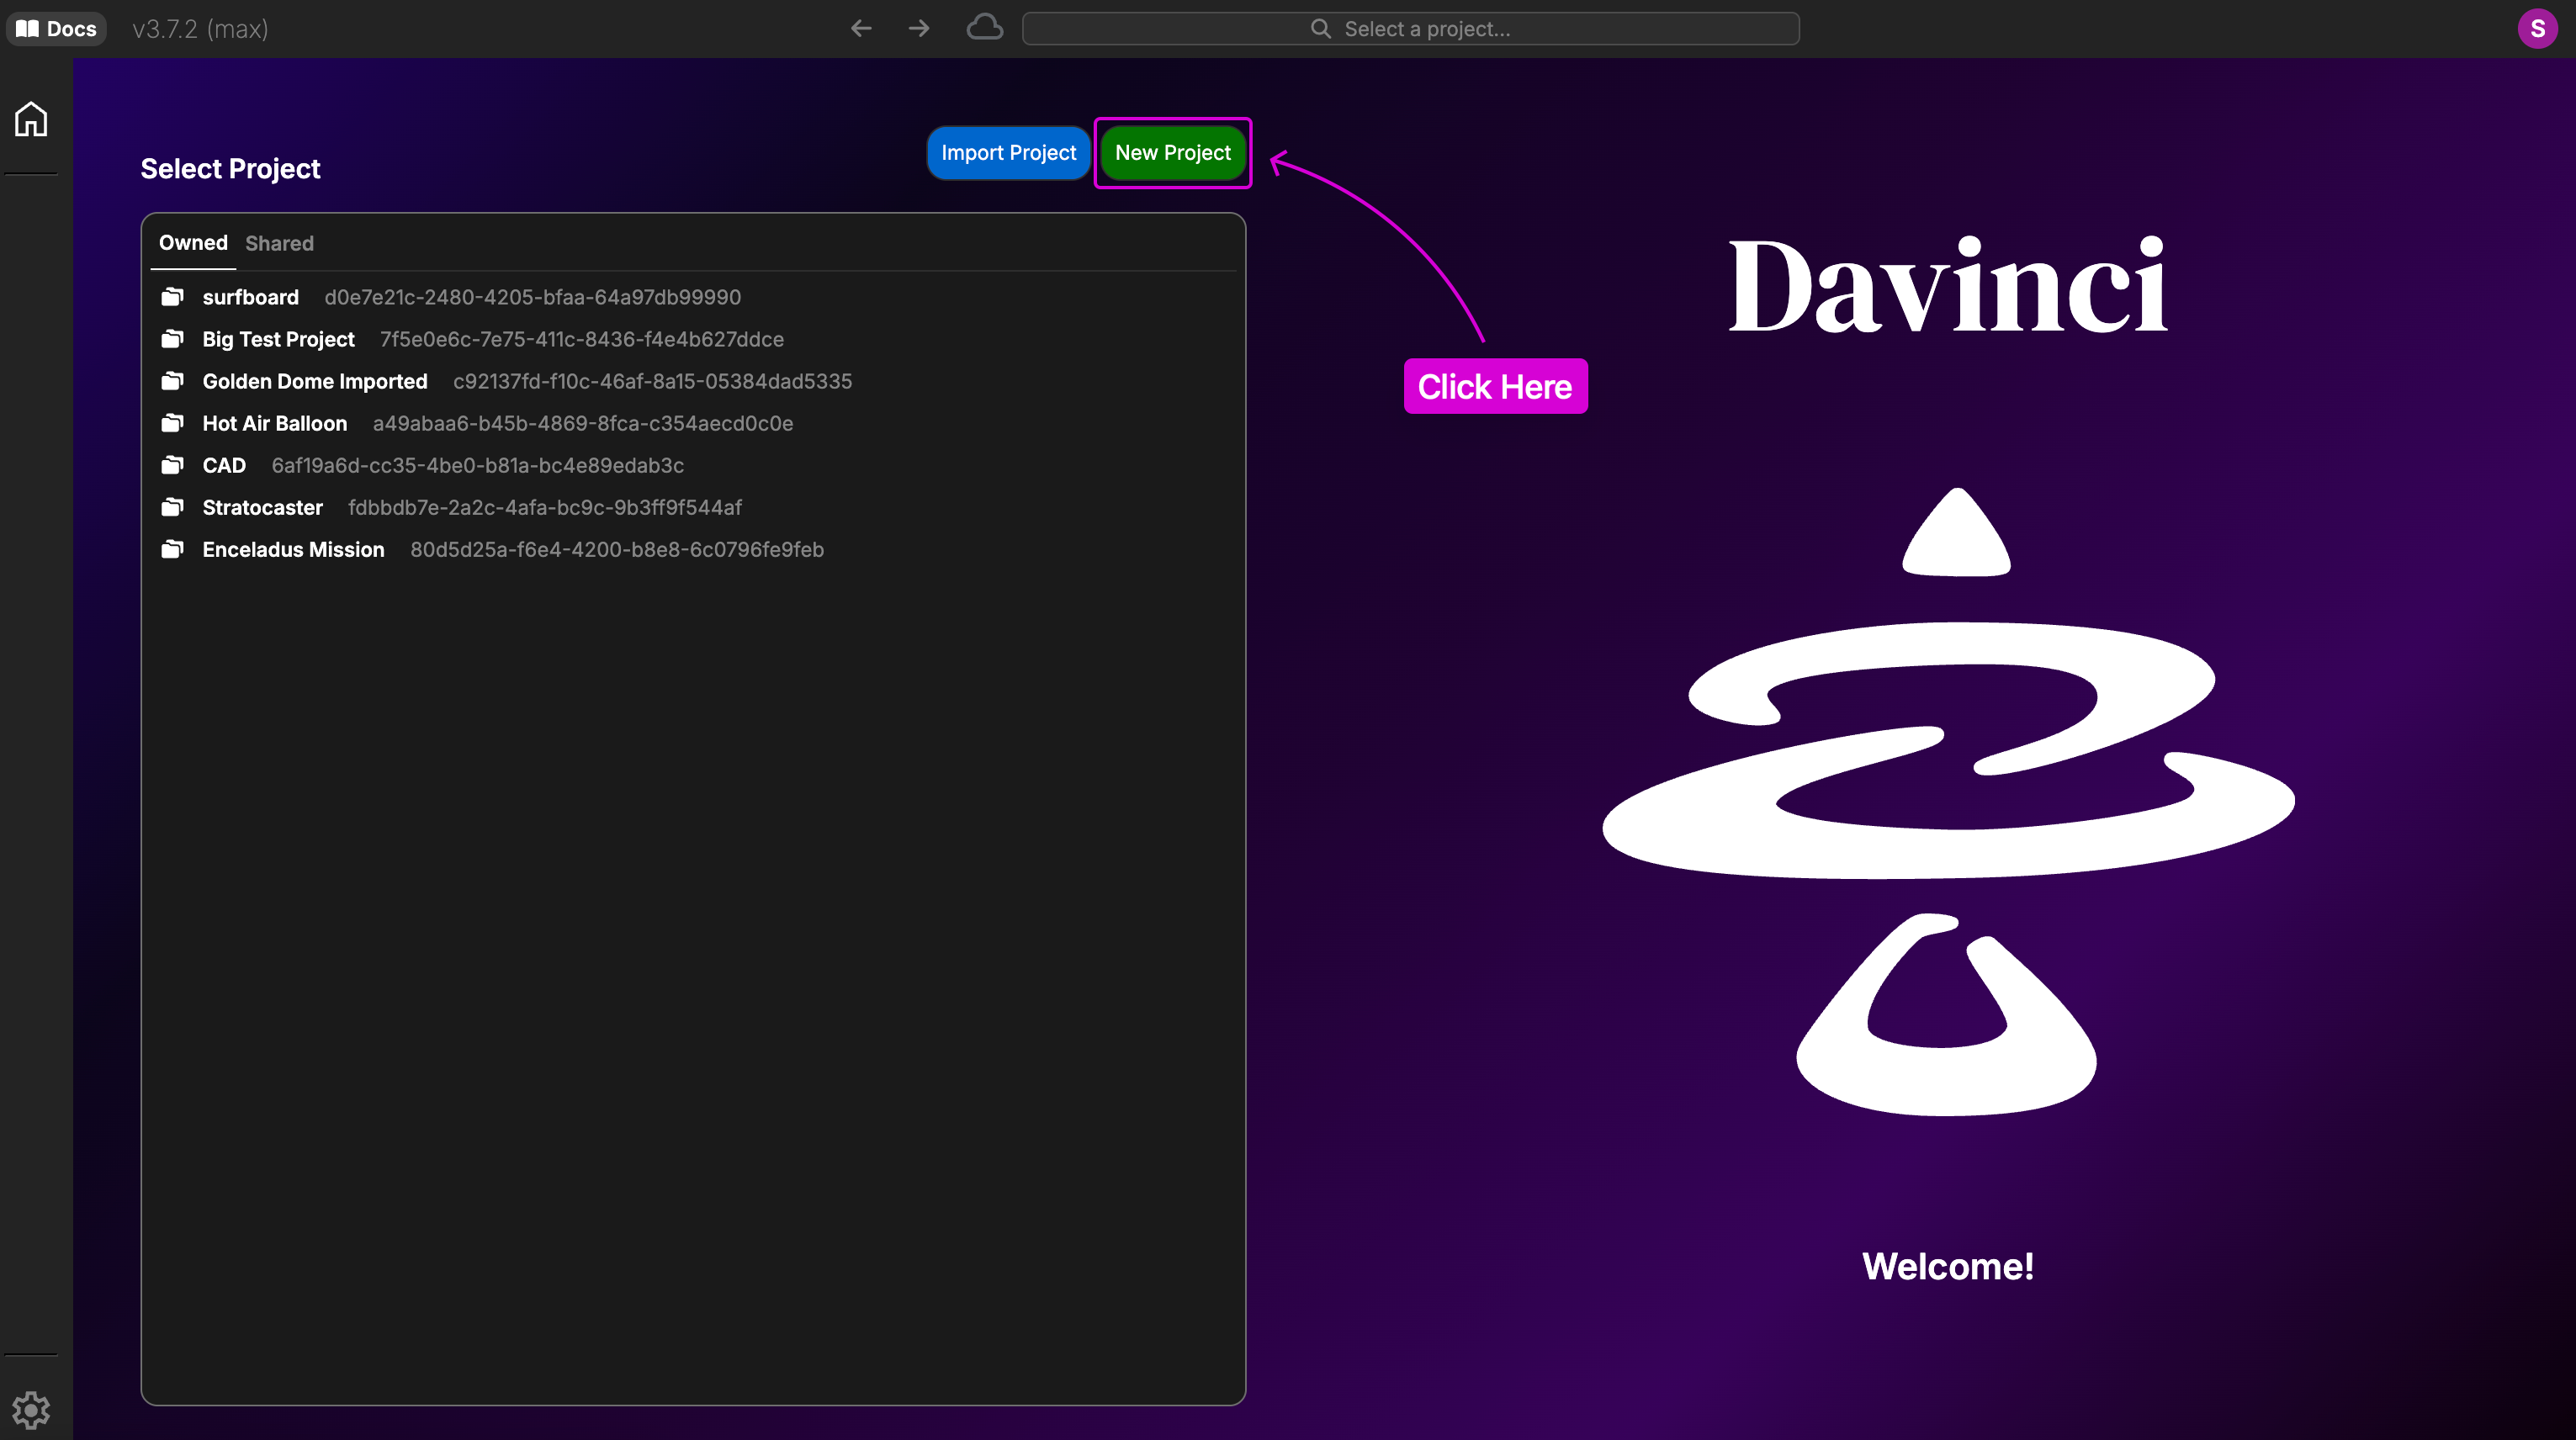Select the Hot Air Balloon project

pos(274,423)
